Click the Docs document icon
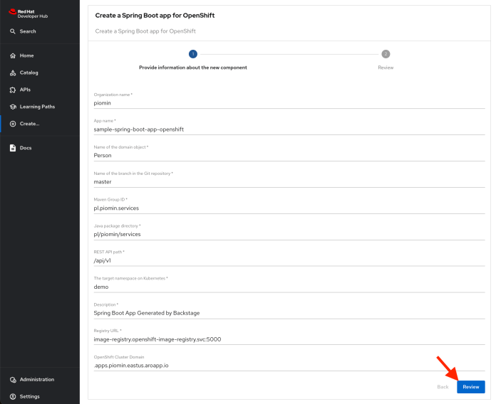The image size is (496, 404). point(13,148)
